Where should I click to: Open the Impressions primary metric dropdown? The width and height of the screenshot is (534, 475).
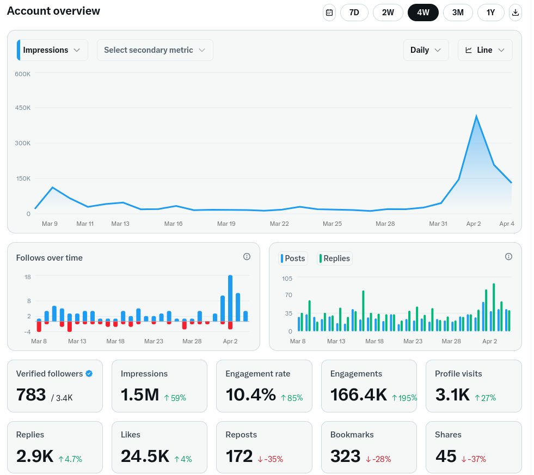(52, 51)
